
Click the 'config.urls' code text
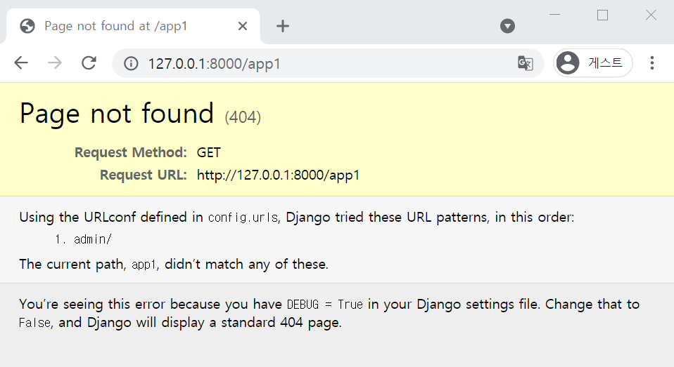(243, 218)
